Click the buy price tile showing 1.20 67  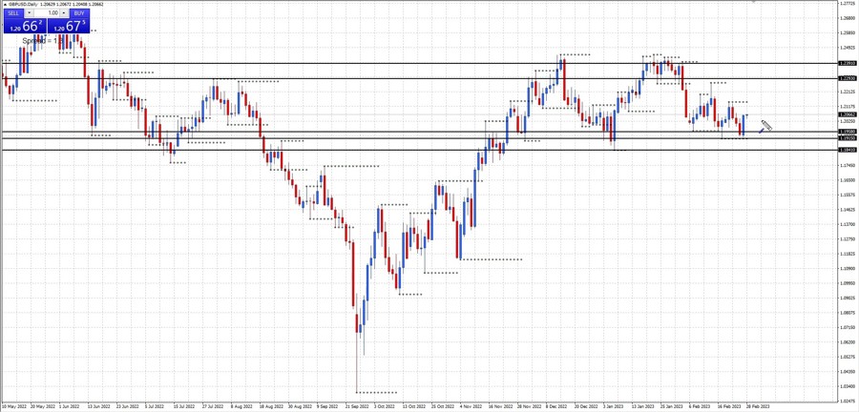click(x=69, y=27)
